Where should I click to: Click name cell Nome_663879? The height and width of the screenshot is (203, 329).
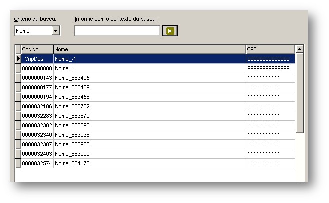[x=150, y=116]
